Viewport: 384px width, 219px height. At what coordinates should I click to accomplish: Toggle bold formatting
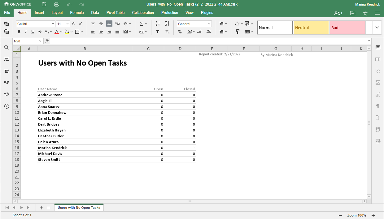click(19, 32)
